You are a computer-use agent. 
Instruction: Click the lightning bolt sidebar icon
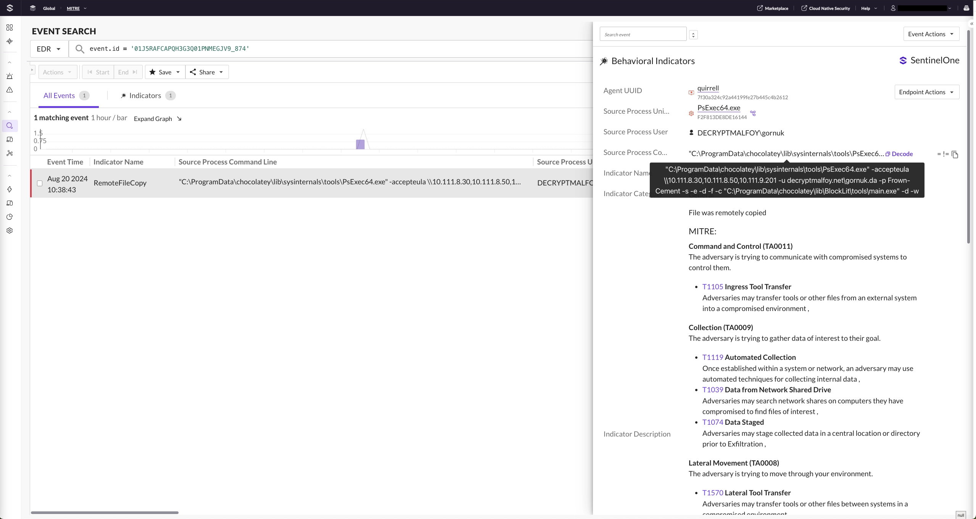coord(10,189)
